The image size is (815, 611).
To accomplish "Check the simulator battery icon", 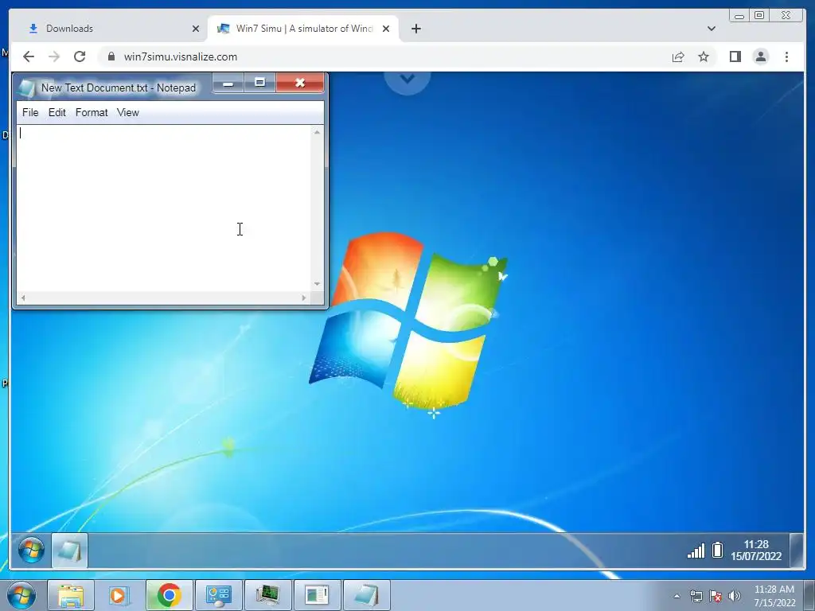I will [717, 550].
